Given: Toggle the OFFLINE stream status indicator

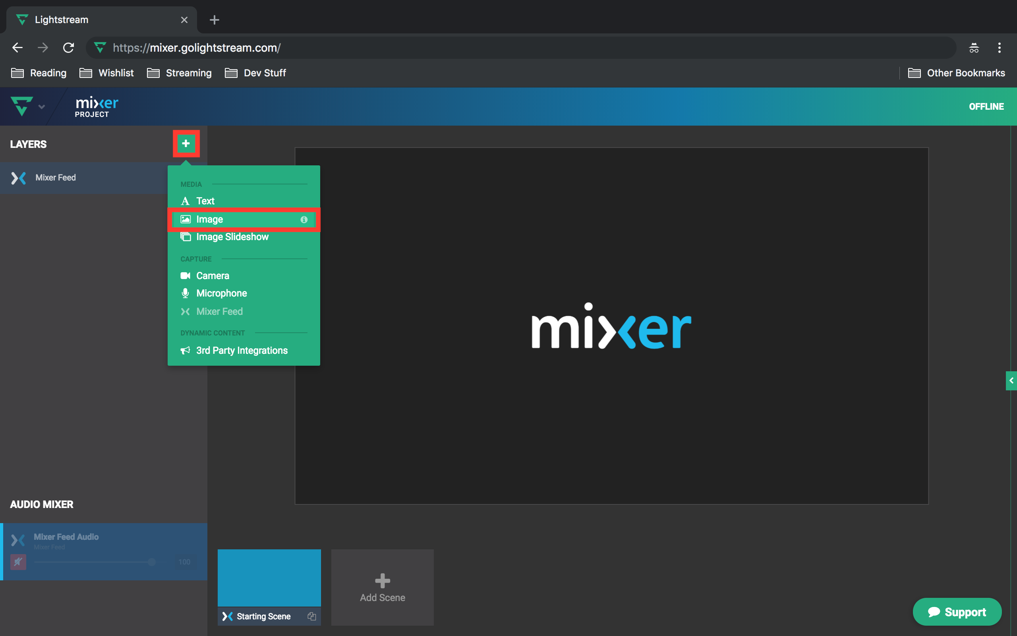Looking at the screenshot, I should pos(986,106).
